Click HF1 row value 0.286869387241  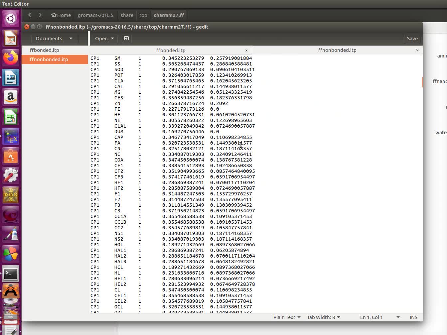[x=183, y=182]
